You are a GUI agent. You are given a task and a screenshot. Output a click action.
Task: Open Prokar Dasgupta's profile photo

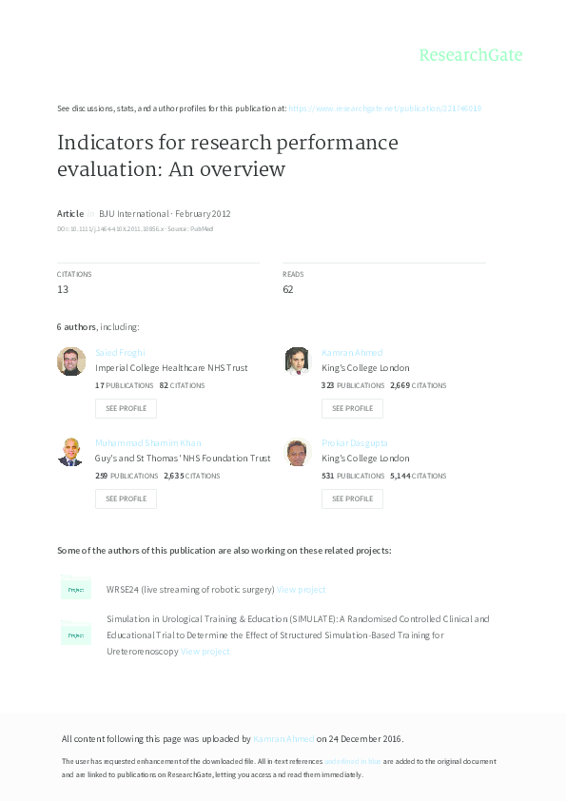pos(297,452)
